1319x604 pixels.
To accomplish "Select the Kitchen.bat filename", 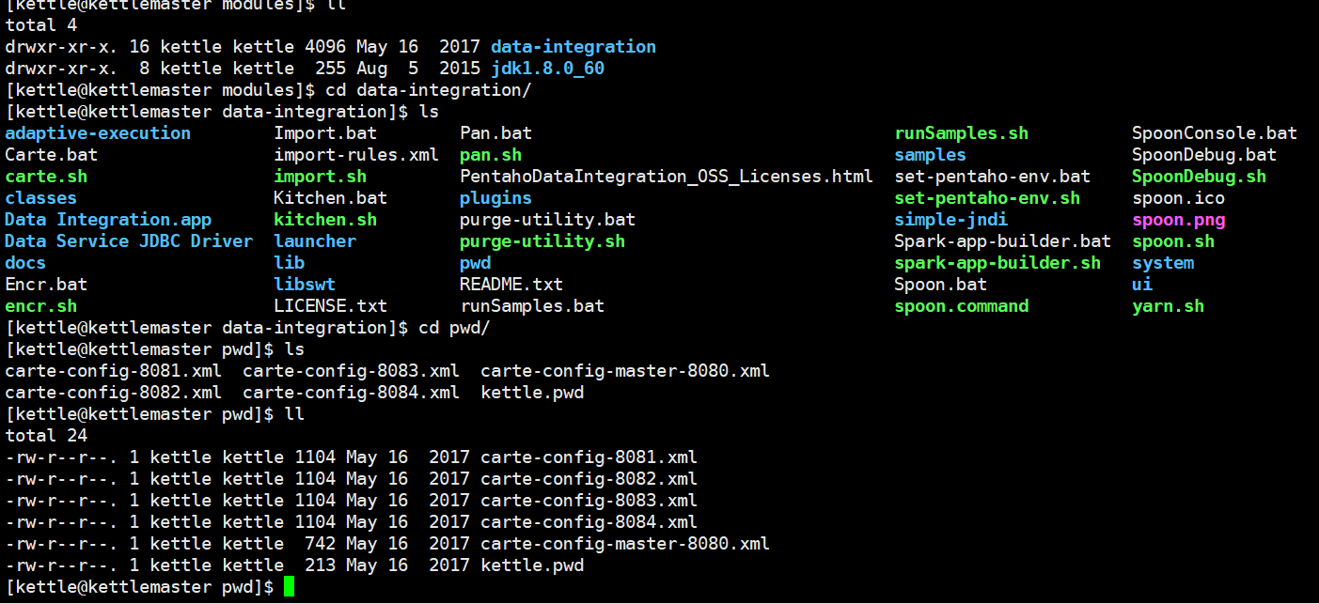I will (x=331, y=198).
